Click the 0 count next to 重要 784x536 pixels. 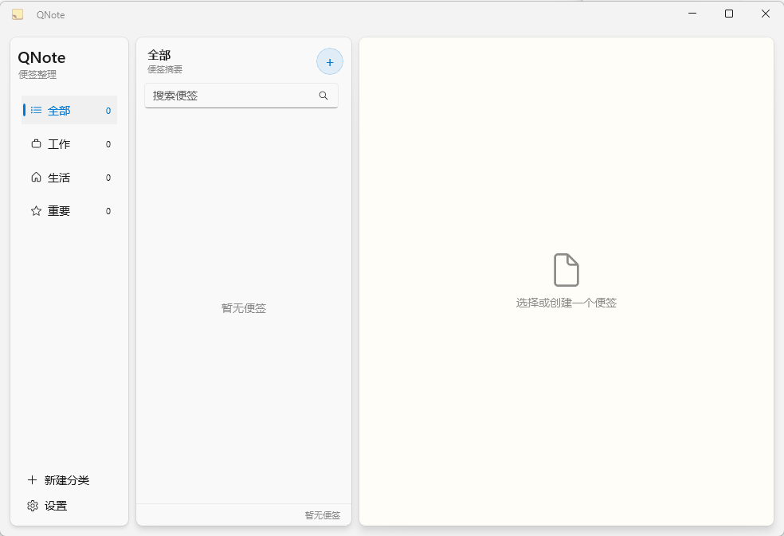tap(108, 212)
